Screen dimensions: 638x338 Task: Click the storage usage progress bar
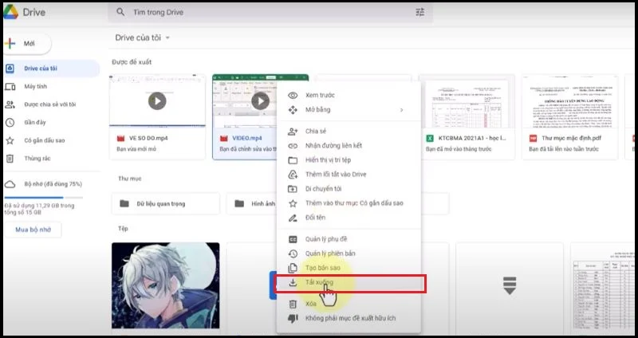pos(43,198)
